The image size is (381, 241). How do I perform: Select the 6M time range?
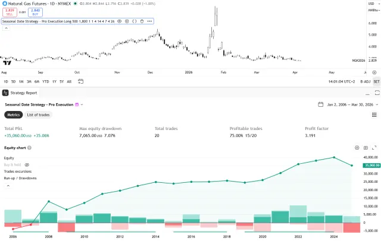point(37,82)
